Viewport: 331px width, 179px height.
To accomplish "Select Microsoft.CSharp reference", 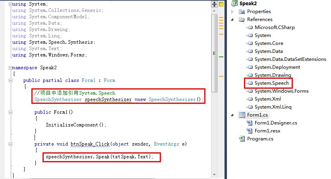I will (x=275, y=27).
